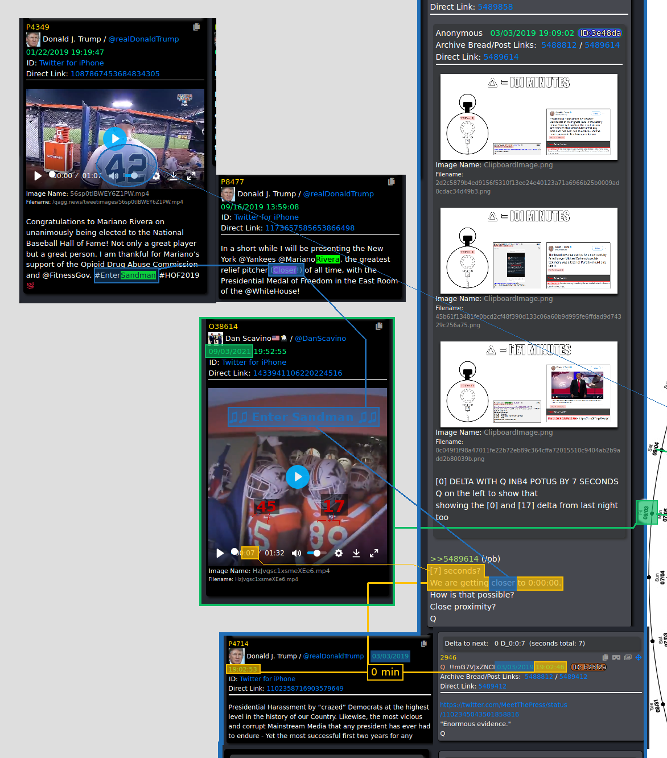Click the 0 min delta label
The width and height of the screenshot is (667, 758).
click(385, 672)
